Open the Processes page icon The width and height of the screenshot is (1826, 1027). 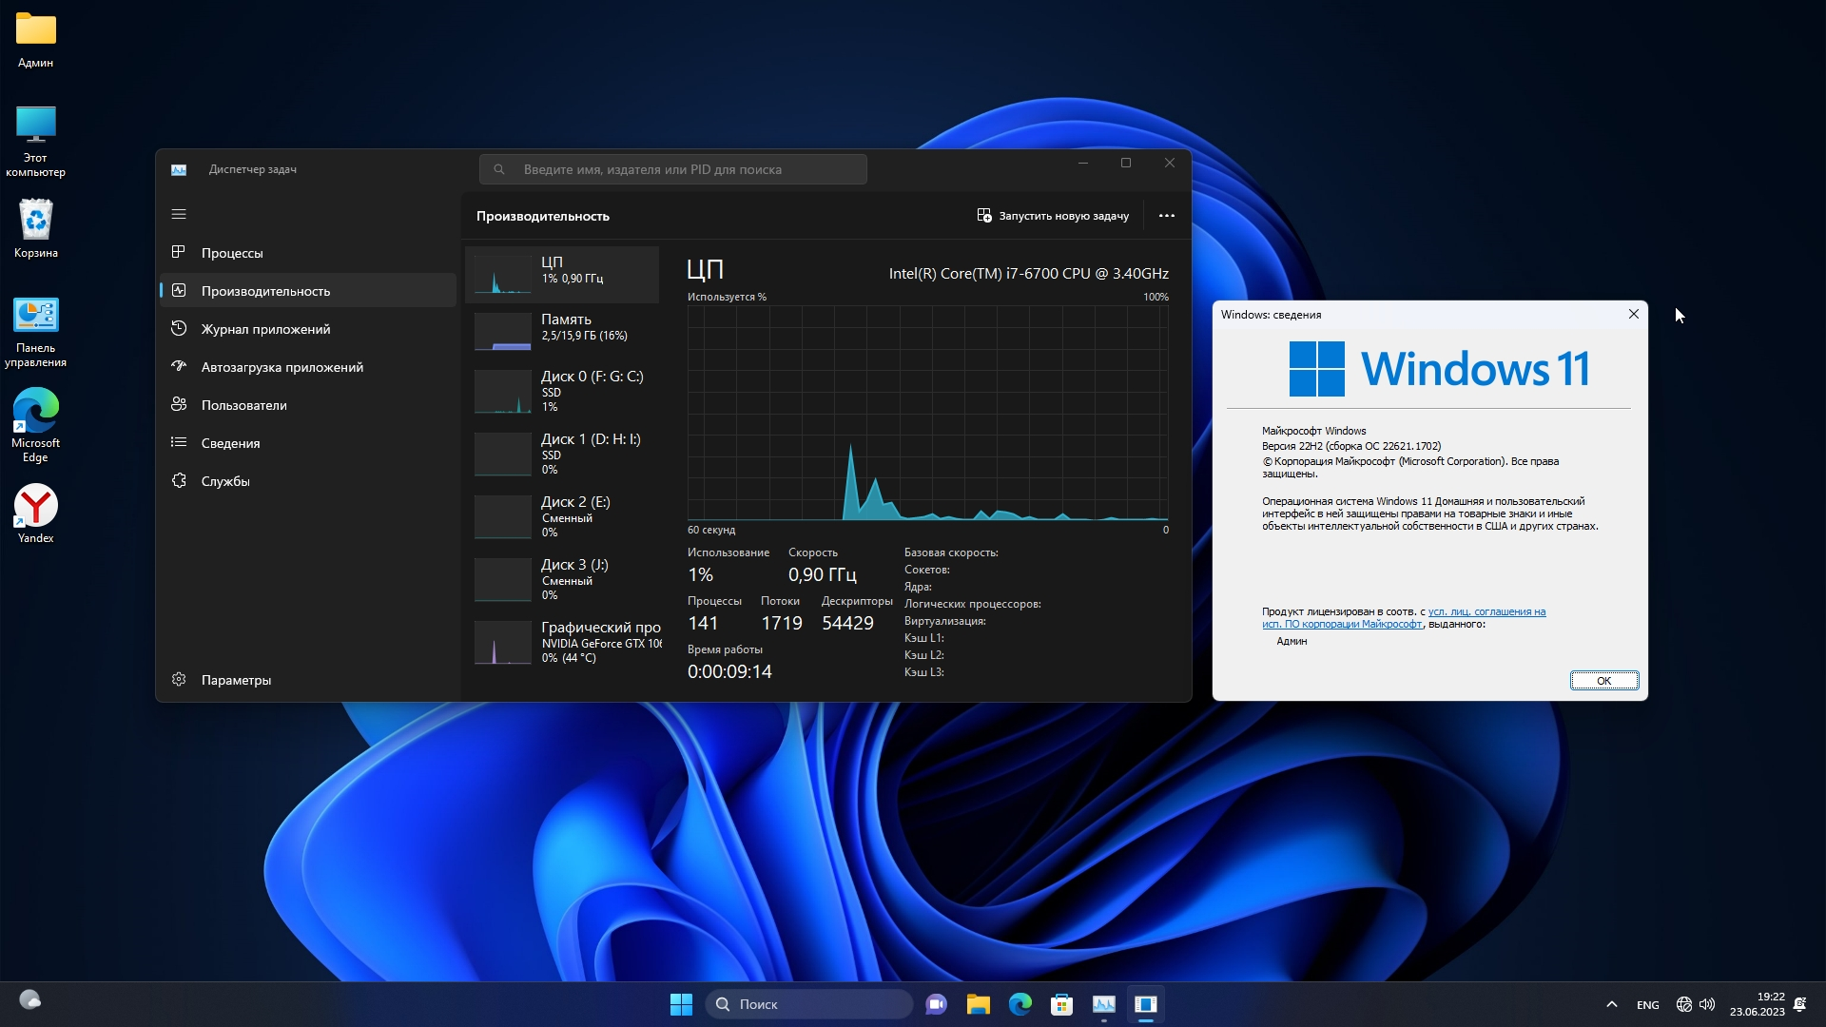click(179, 252)
